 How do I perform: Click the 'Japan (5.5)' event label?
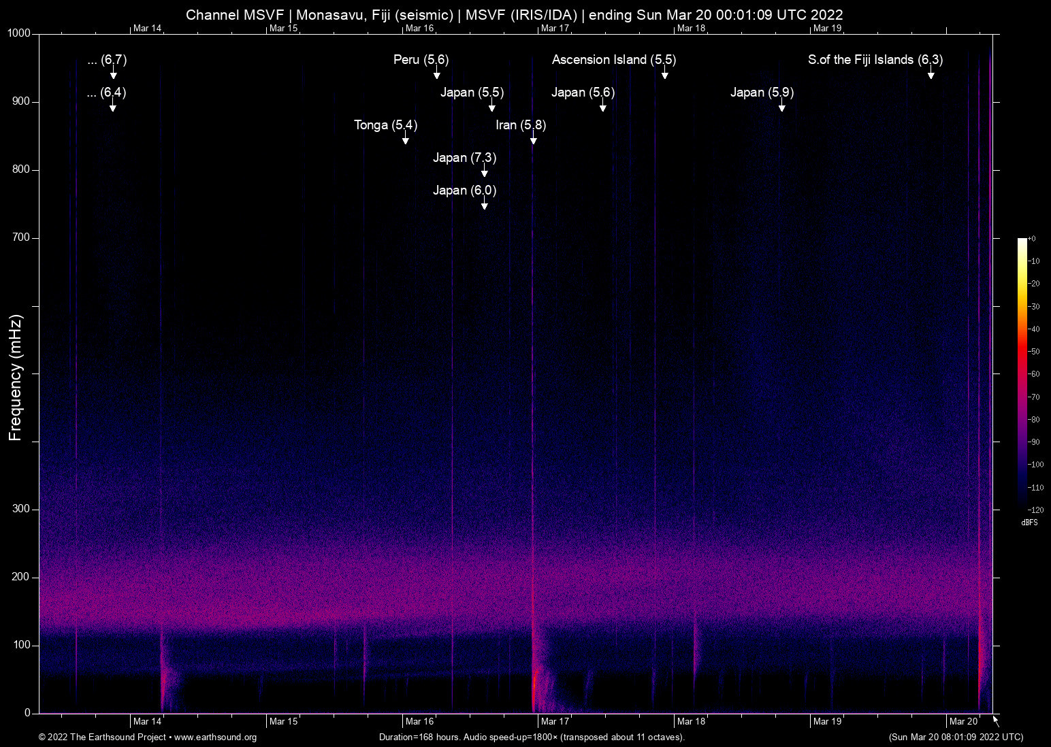coord(472,93)
